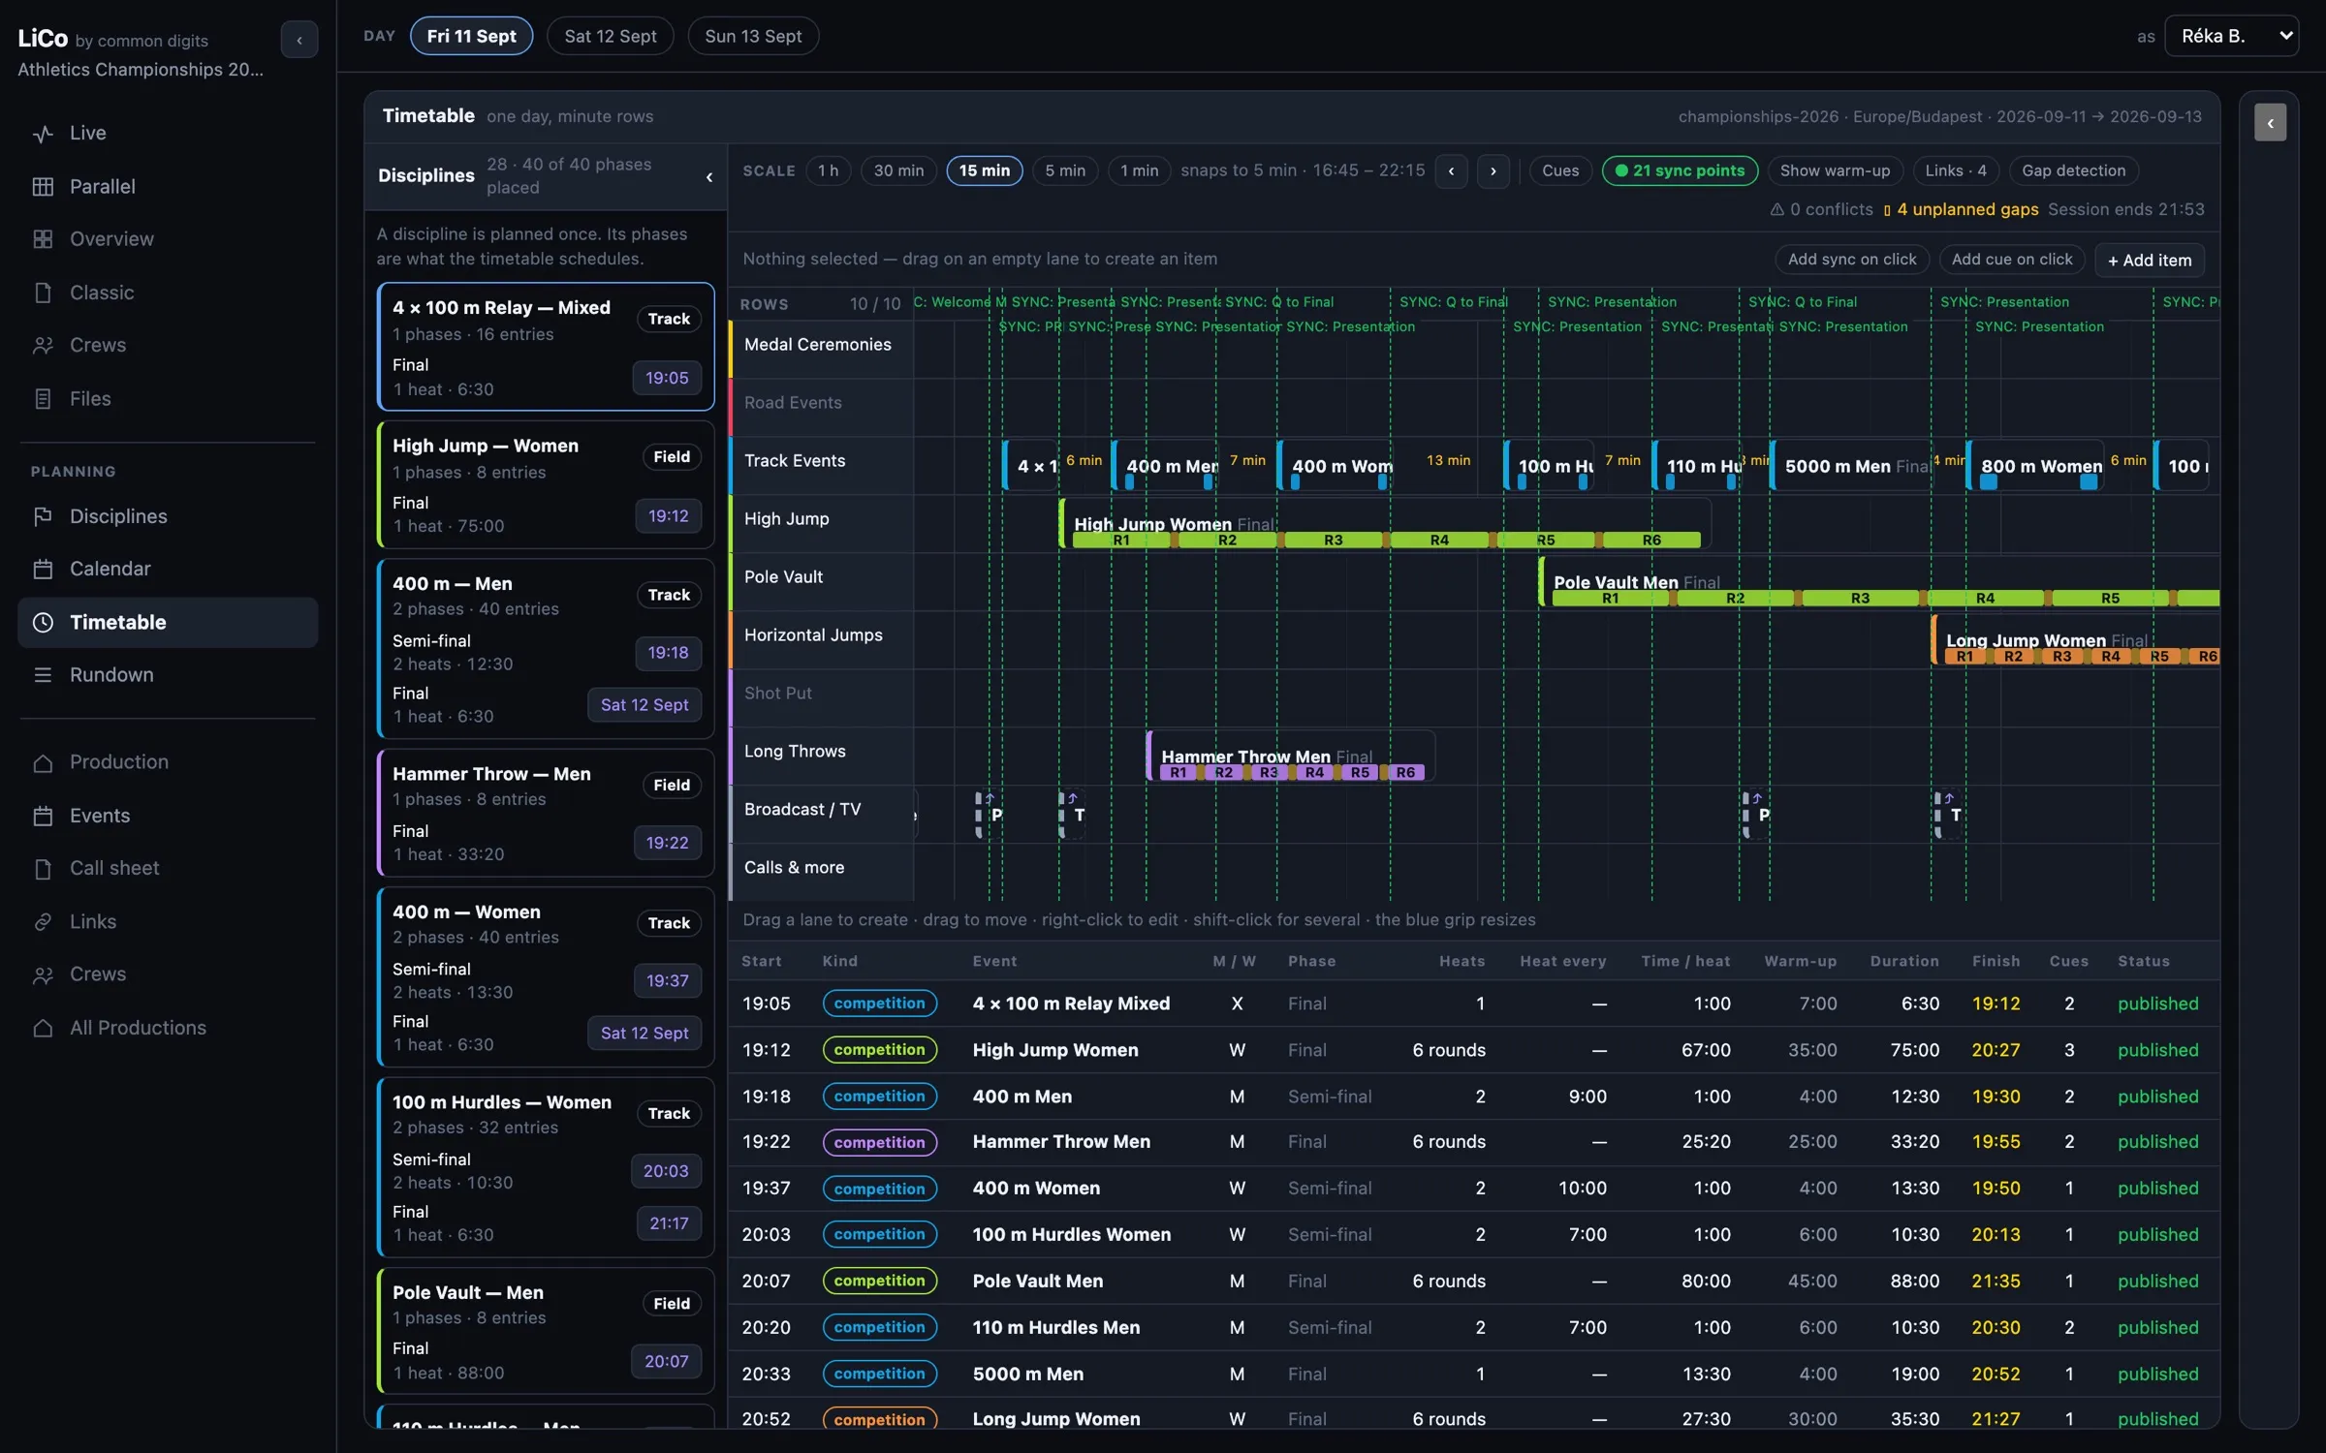Select the Hammer Throw Men Final timeline block
The height and width of the screenshot is (1453, 2326).
1290,757
